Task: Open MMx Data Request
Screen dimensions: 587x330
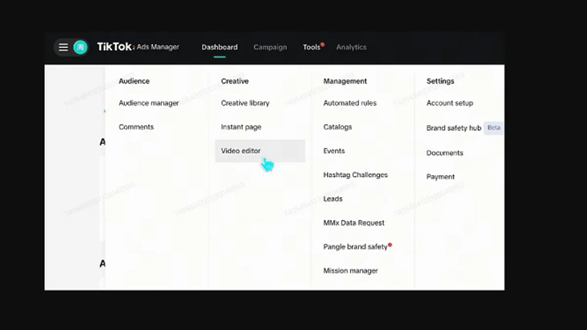Action: coord(354,223)
